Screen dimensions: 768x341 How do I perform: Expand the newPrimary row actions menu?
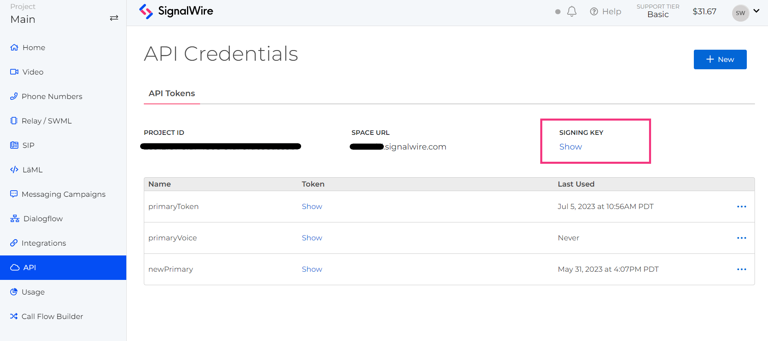point(742,269)
